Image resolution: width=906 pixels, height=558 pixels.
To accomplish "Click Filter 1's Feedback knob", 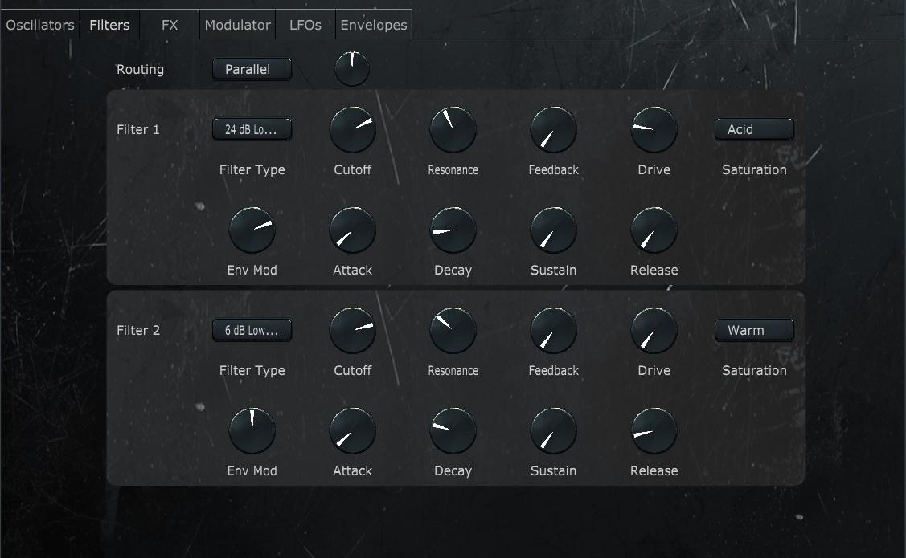I will [553, 128].
